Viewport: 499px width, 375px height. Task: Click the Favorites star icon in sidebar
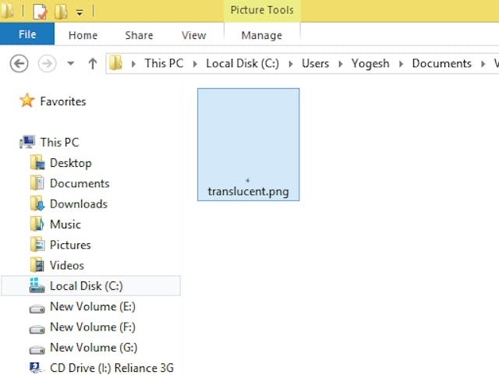pos(27,101)
